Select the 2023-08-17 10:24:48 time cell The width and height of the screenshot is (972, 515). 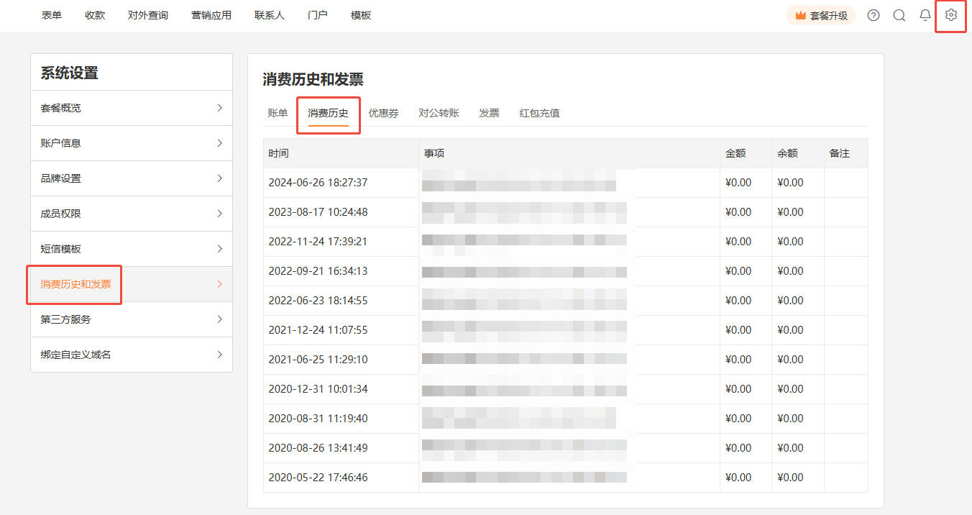point(341,212)
